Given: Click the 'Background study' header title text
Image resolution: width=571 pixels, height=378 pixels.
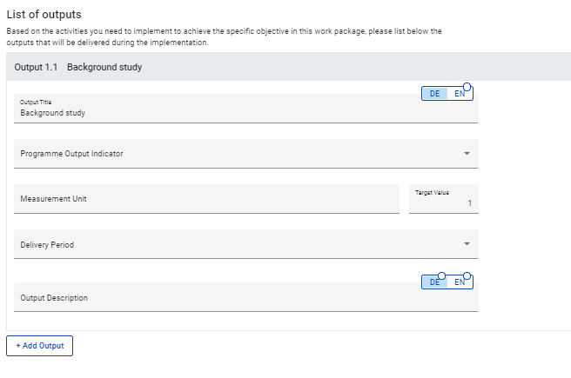Looking at the screenshot, I should click(104, 67).
